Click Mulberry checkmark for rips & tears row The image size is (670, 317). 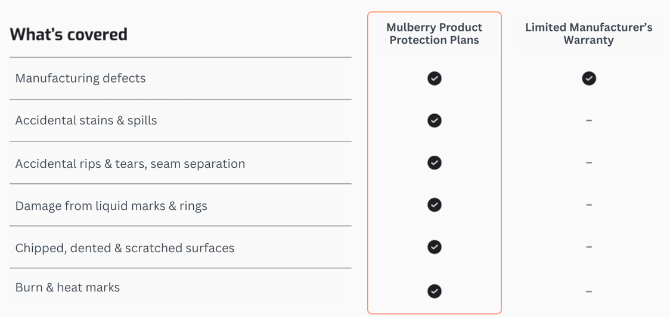coord(435,163)
